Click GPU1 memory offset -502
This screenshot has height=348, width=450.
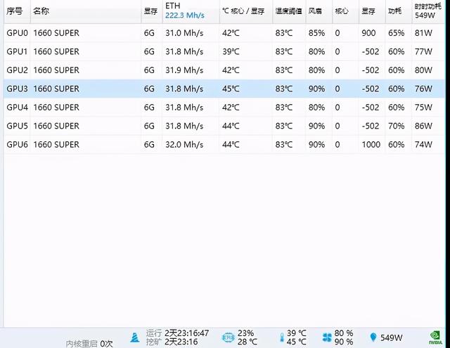click(371, 51)
